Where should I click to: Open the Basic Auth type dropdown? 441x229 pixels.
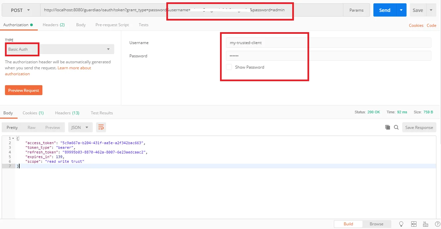point(60,49)
